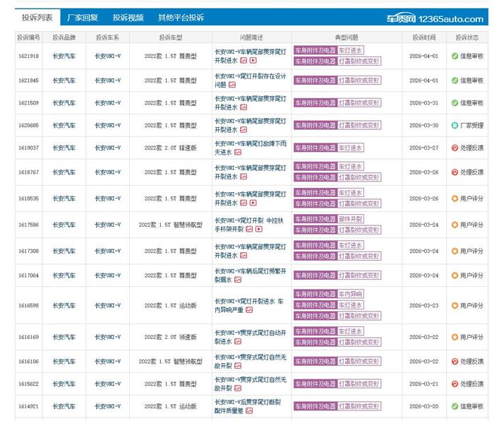Image resolution: width=494 pixels, height=421 pixels.
Task: Click the 厂家受理 status icon for 1620685
Action: pyautogui.click(x=454, y=126)
